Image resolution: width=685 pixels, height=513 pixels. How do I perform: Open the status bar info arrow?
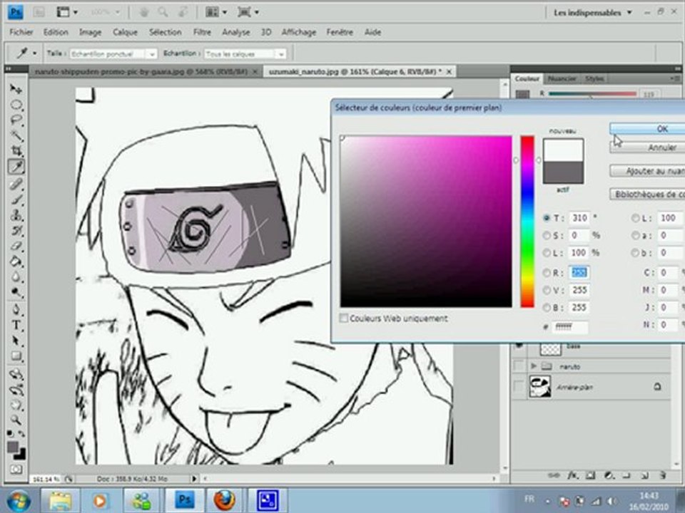[194, 479]
